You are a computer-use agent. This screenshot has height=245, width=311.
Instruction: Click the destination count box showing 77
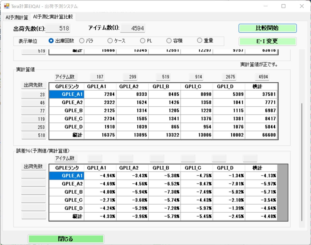(x=33, y=111)
